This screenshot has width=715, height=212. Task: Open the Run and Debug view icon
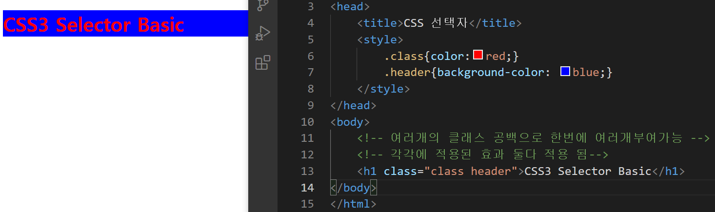click(263, 34)
